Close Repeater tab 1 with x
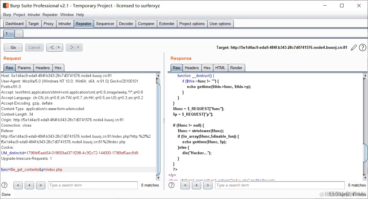Screen dimensions: 368x199 click(x=11, y=34)
